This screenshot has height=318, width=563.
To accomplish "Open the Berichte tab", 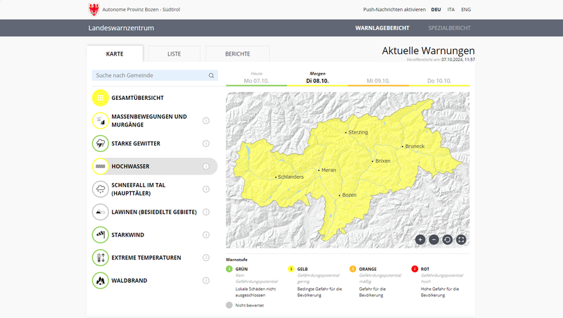I will pyautogui.click(x=238, y=54).
